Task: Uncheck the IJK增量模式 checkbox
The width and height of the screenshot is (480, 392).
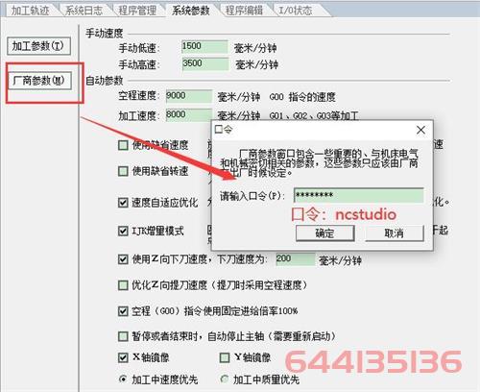Action: tap(123, 231)
